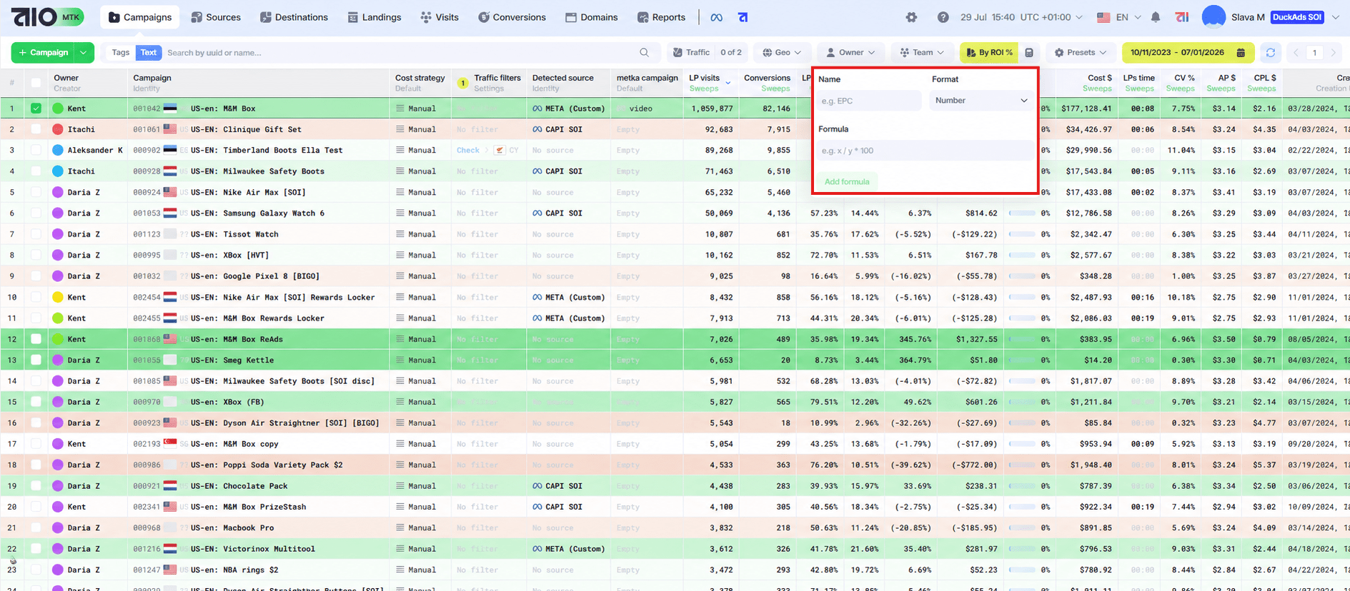Open the custom formula calculator icon
Image resolution: width=1350 pixels, height=591 pixels.
[1029, 52]
